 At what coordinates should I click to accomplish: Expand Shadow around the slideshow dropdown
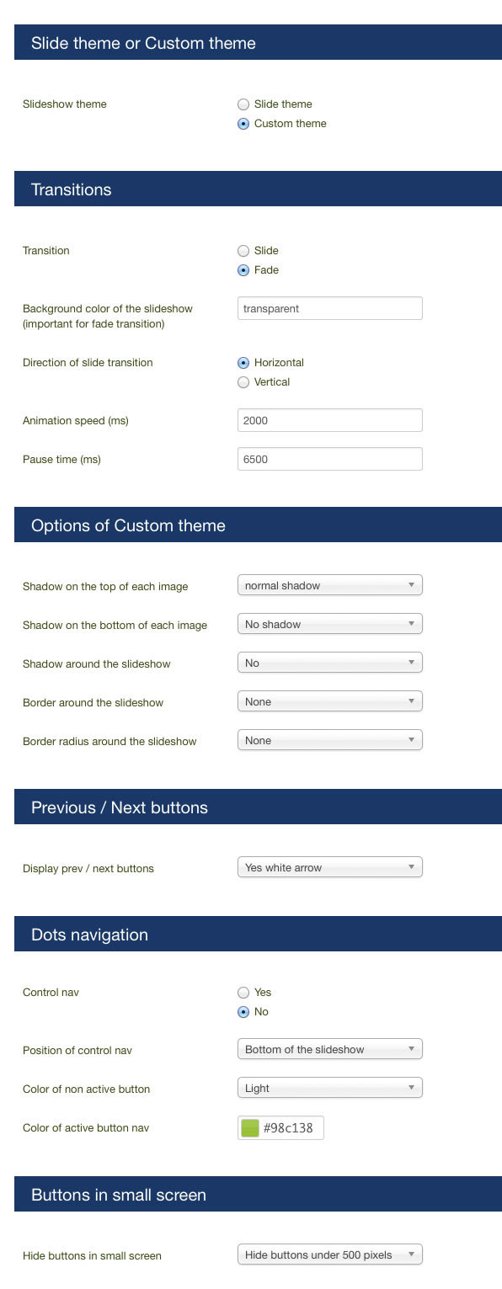[x=330, y=663]
